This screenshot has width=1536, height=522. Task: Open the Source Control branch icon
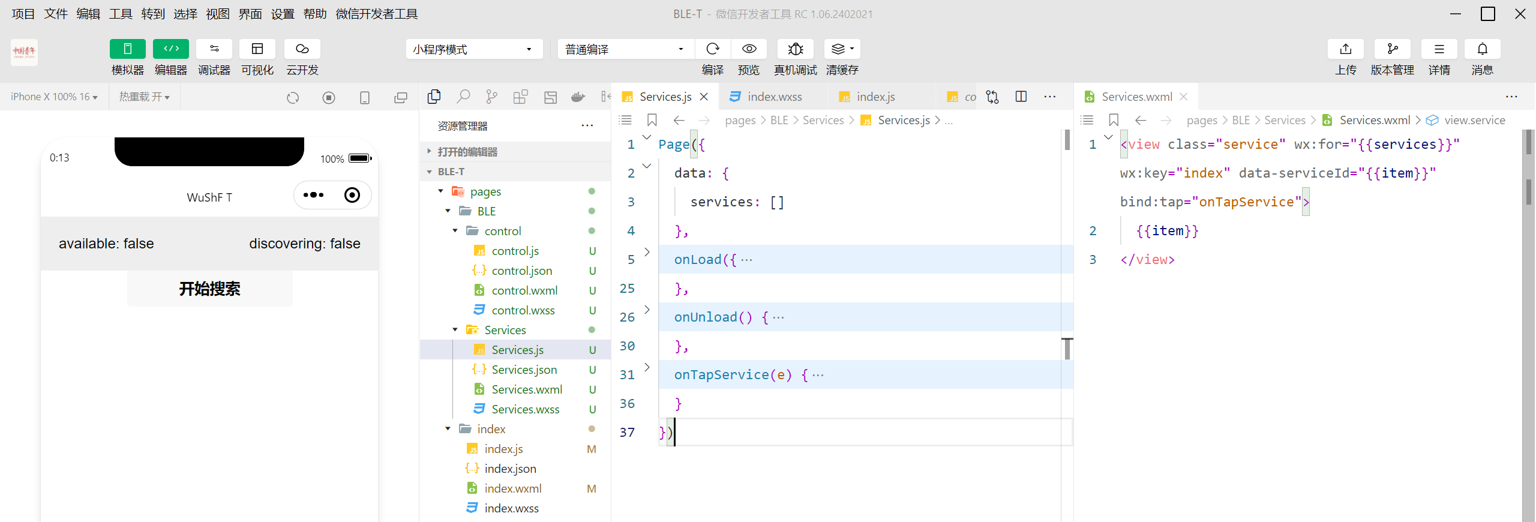492,97
